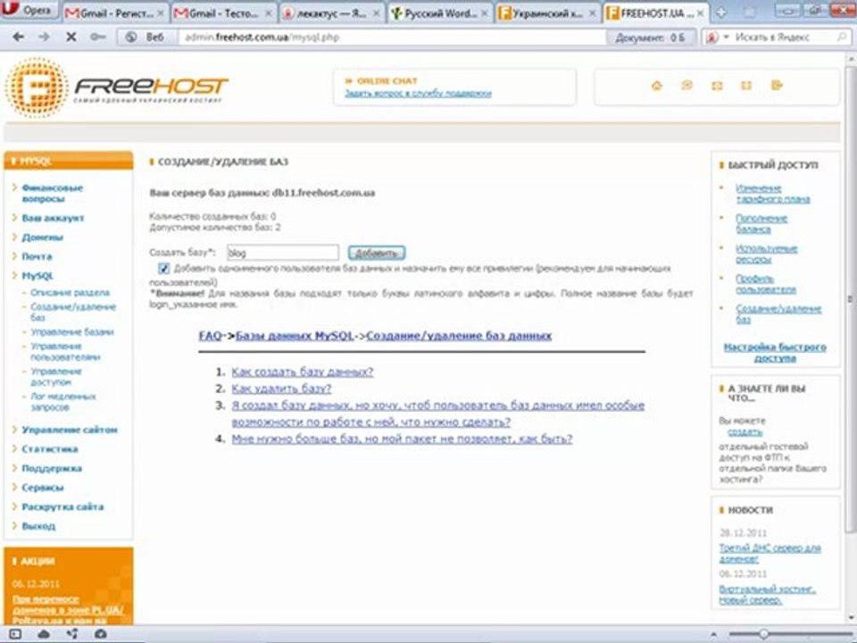Open 'Как создать базу данных?' FAQ link
Screen dimensions: 857x643
coord(303,372)
